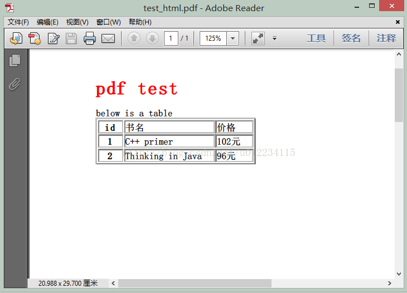Click the open file from online icon
The image size is (407, 293).
16,38
